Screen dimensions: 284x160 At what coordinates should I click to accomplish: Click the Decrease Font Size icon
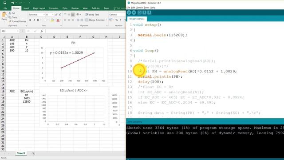tap(60, 15)
